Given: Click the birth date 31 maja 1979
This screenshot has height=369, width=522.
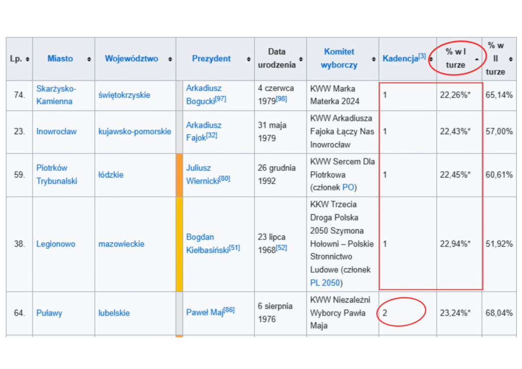Looking at the screenshot, I should 272,131.
